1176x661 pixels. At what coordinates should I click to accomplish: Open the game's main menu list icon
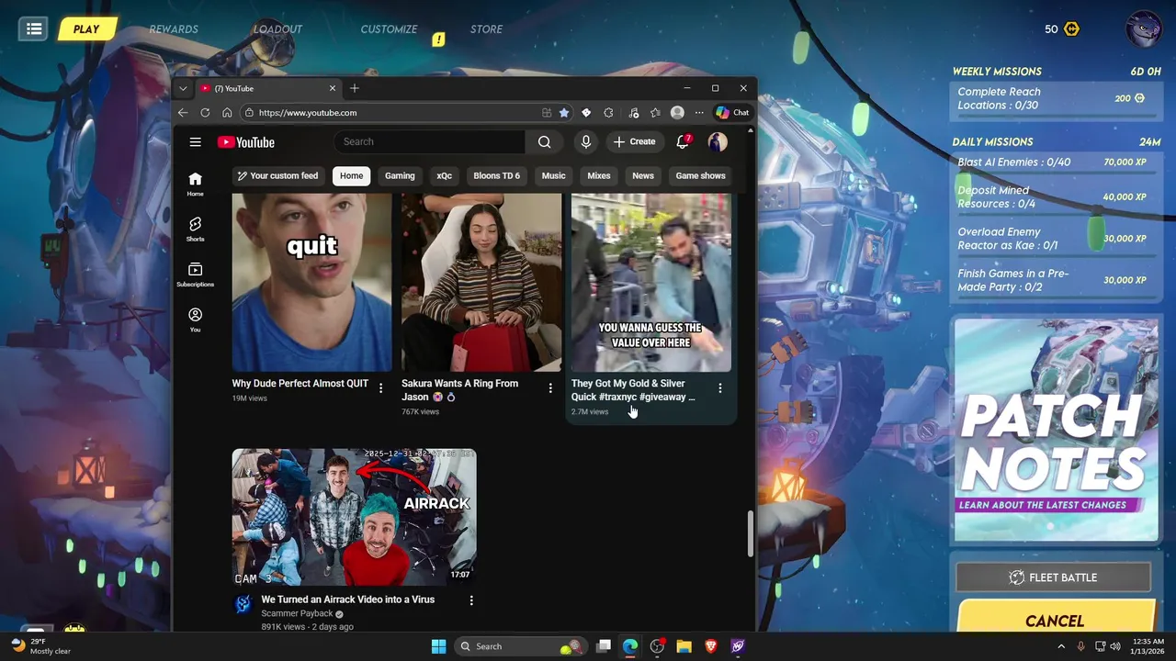coord(34,29)
